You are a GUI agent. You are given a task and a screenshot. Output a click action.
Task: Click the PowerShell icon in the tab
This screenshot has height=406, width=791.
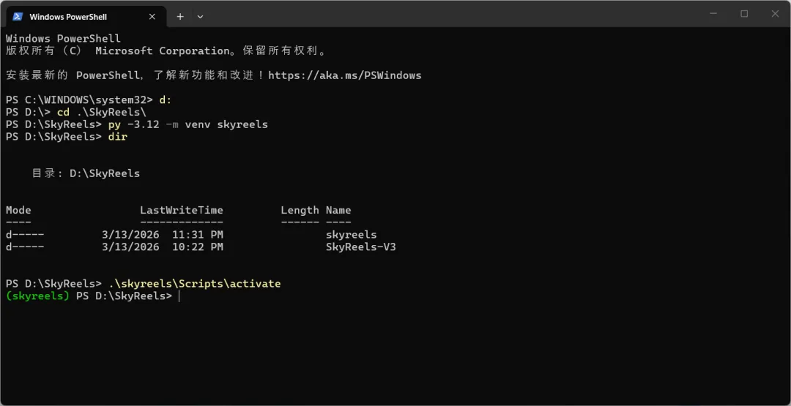click(18, 17)
